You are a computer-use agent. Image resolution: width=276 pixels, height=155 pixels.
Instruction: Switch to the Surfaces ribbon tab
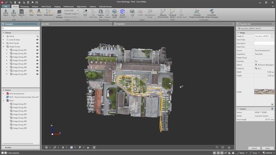click(35, 6)
